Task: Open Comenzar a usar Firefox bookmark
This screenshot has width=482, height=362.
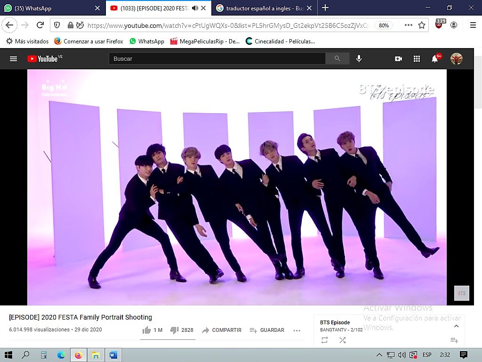Action: 89,41
